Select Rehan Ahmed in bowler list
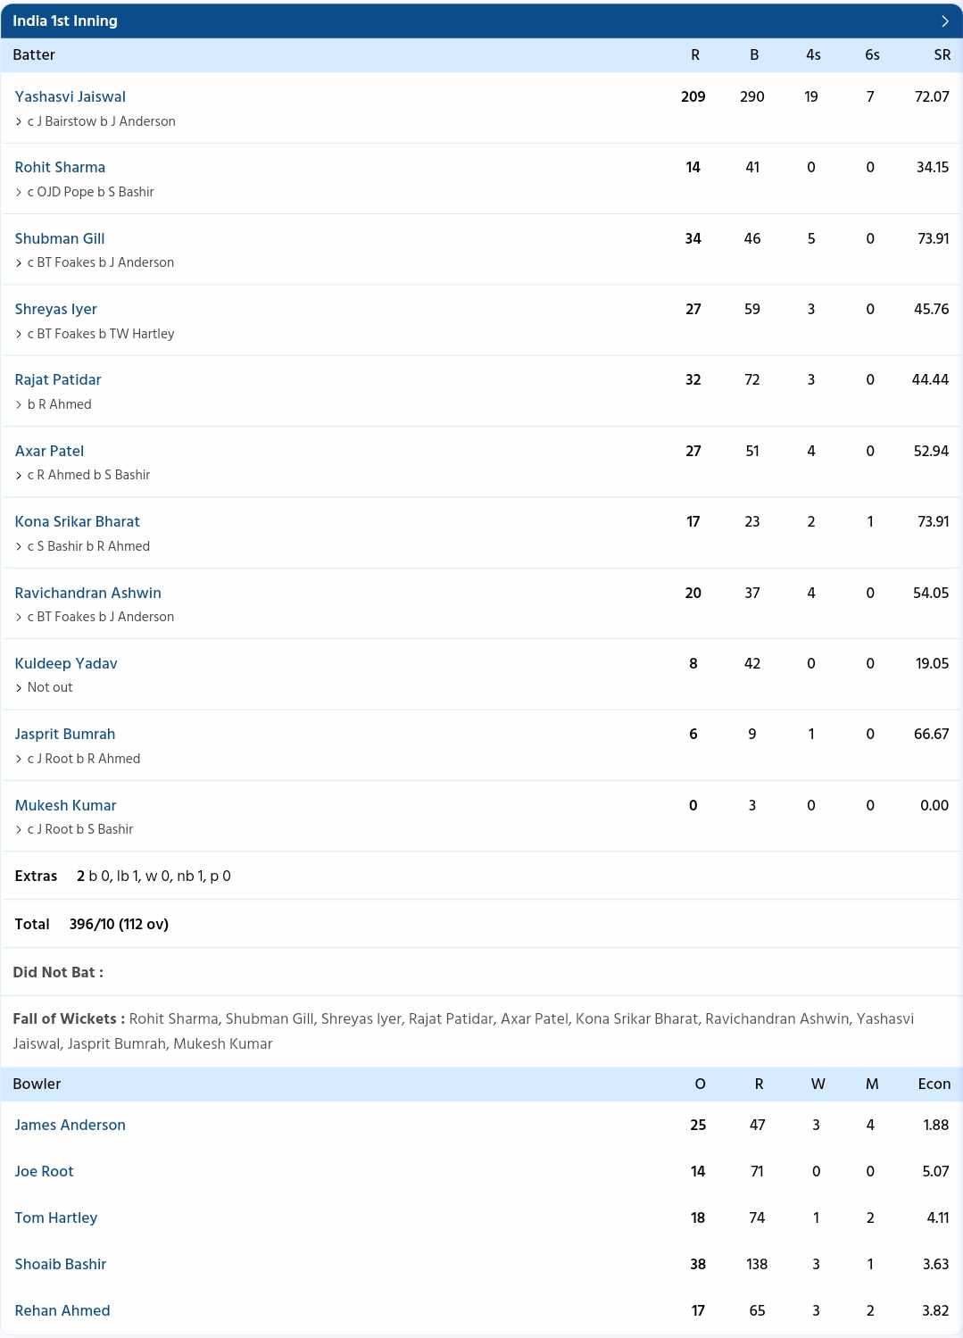 [62, 1310]
